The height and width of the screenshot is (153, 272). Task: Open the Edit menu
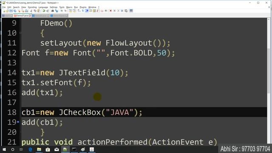point(9,7)
